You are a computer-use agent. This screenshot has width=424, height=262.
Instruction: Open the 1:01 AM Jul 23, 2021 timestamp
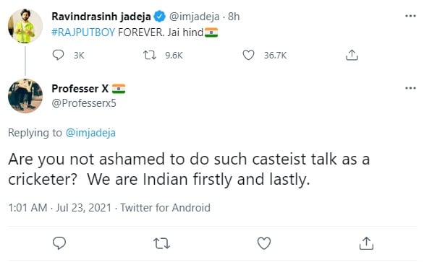pyautogui.click(x=60, y=208)
